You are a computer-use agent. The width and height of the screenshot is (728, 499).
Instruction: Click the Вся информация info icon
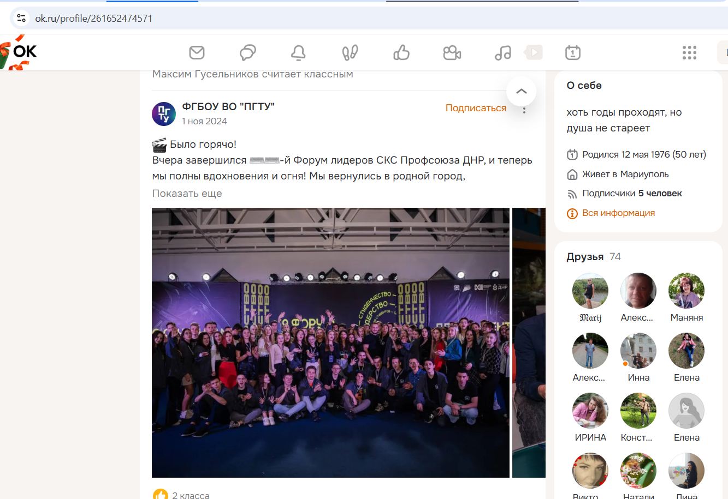[572, 213]
